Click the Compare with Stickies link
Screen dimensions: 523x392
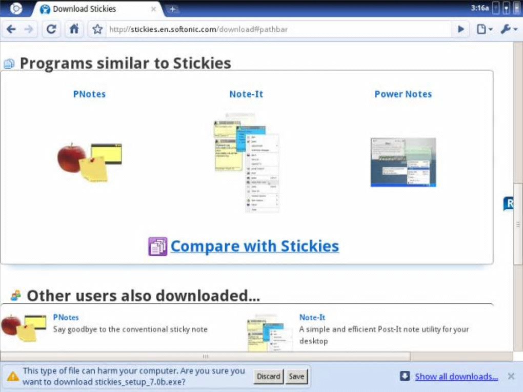coord(255,246)
